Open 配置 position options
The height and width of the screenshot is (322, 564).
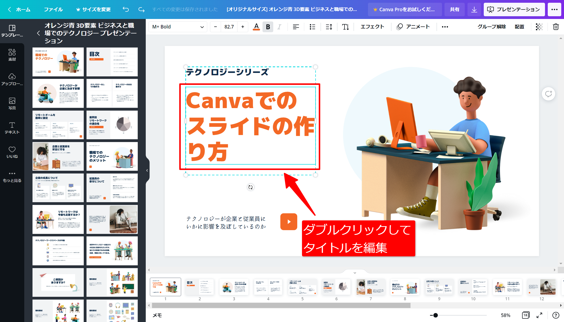coord(519,27)
